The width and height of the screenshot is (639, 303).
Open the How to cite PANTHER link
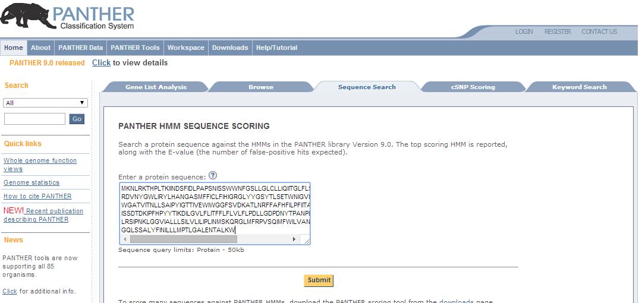(x=37, y=196)
